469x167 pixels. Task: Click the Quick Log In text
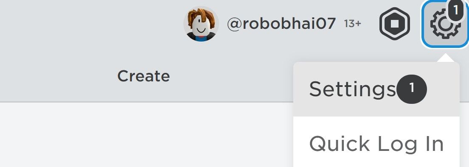[x=376, y=144]
